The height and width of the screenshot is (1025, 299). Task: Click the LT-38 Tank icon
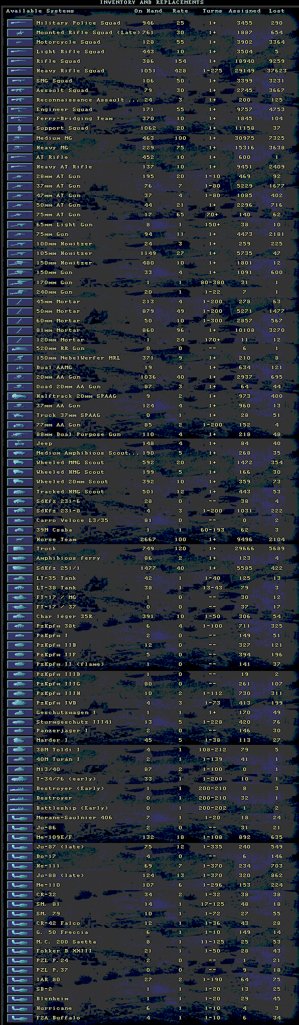pyautogui.click(x=20, y=588)
